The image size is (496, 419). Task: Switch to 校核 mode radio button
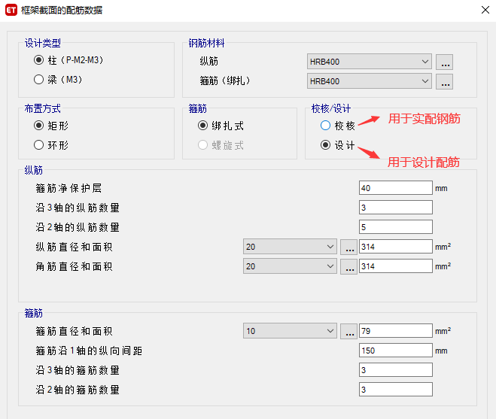325,126
